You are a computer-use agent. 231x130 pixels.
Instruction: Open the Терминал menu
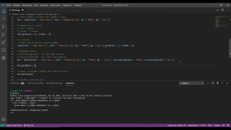(67, 5)
